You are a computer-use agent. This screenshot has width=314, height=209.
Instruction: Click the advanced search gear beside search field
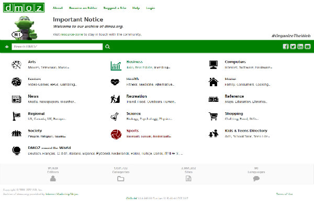[x=7, y=47]
